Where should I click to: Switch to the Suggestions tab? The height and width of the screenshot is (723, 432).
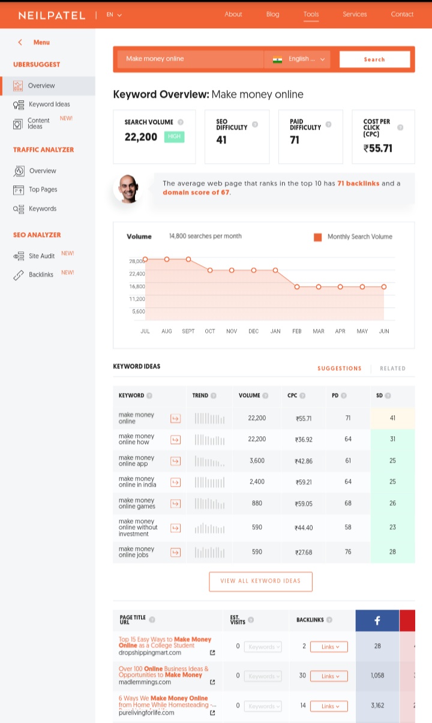click(340, 368)
